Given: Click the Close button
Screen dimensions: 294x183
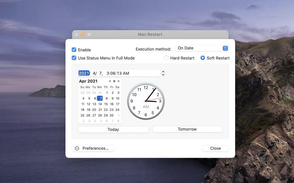Looking at the screenshot, I should coord(215,149).
